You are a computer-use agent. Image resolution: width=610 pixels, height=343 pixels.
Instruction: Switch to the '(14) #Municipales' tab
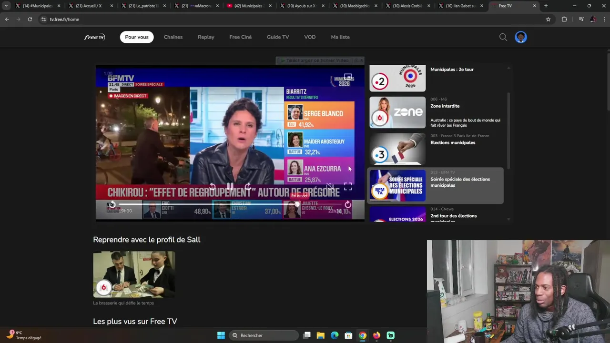pyautogui.click(x=37, y=6)
